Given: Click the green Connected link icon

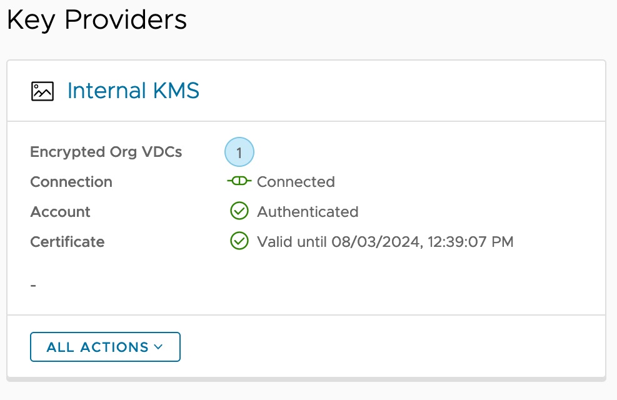Looking at the screenshot, I should tap(239, 181).
